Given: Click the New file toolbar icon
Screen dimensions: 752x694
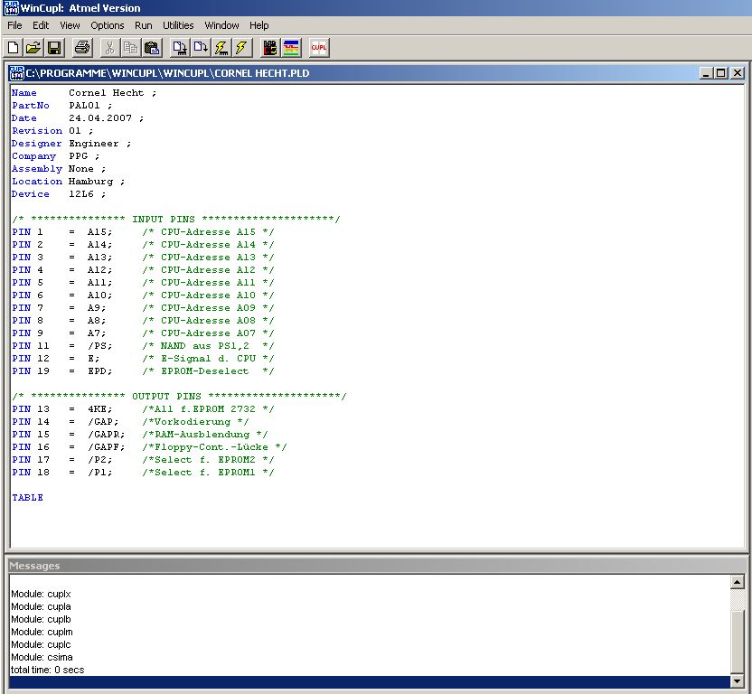Looking at the screenshot, I should (x=14, y=47).
